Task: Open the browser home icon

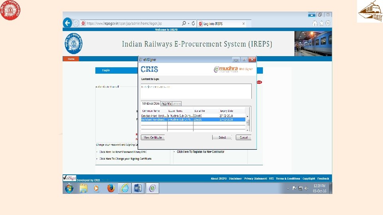Action: tap(315, 23)
